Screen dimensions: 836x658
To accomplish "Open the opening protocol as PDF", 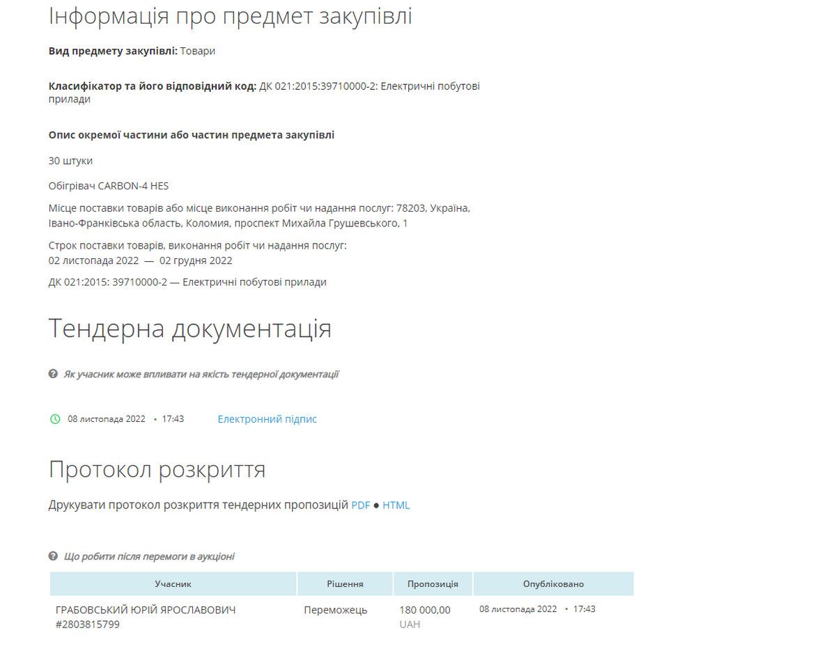I will pos(360,506).
